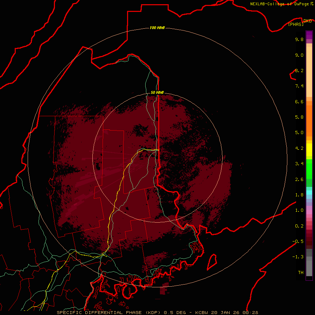Viewport: 315px width, 315px height.
Task: Click the 100 NMI range ring label
Action: click(x=157, y=28)
